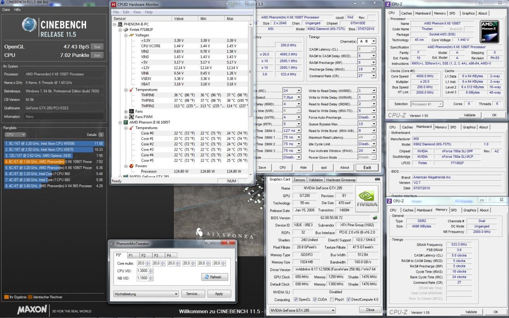Click the Apply button in PhenomMsrTweaker

[x=219, y=294]
